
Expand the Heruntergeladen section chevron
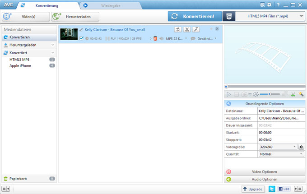point(52,45)
